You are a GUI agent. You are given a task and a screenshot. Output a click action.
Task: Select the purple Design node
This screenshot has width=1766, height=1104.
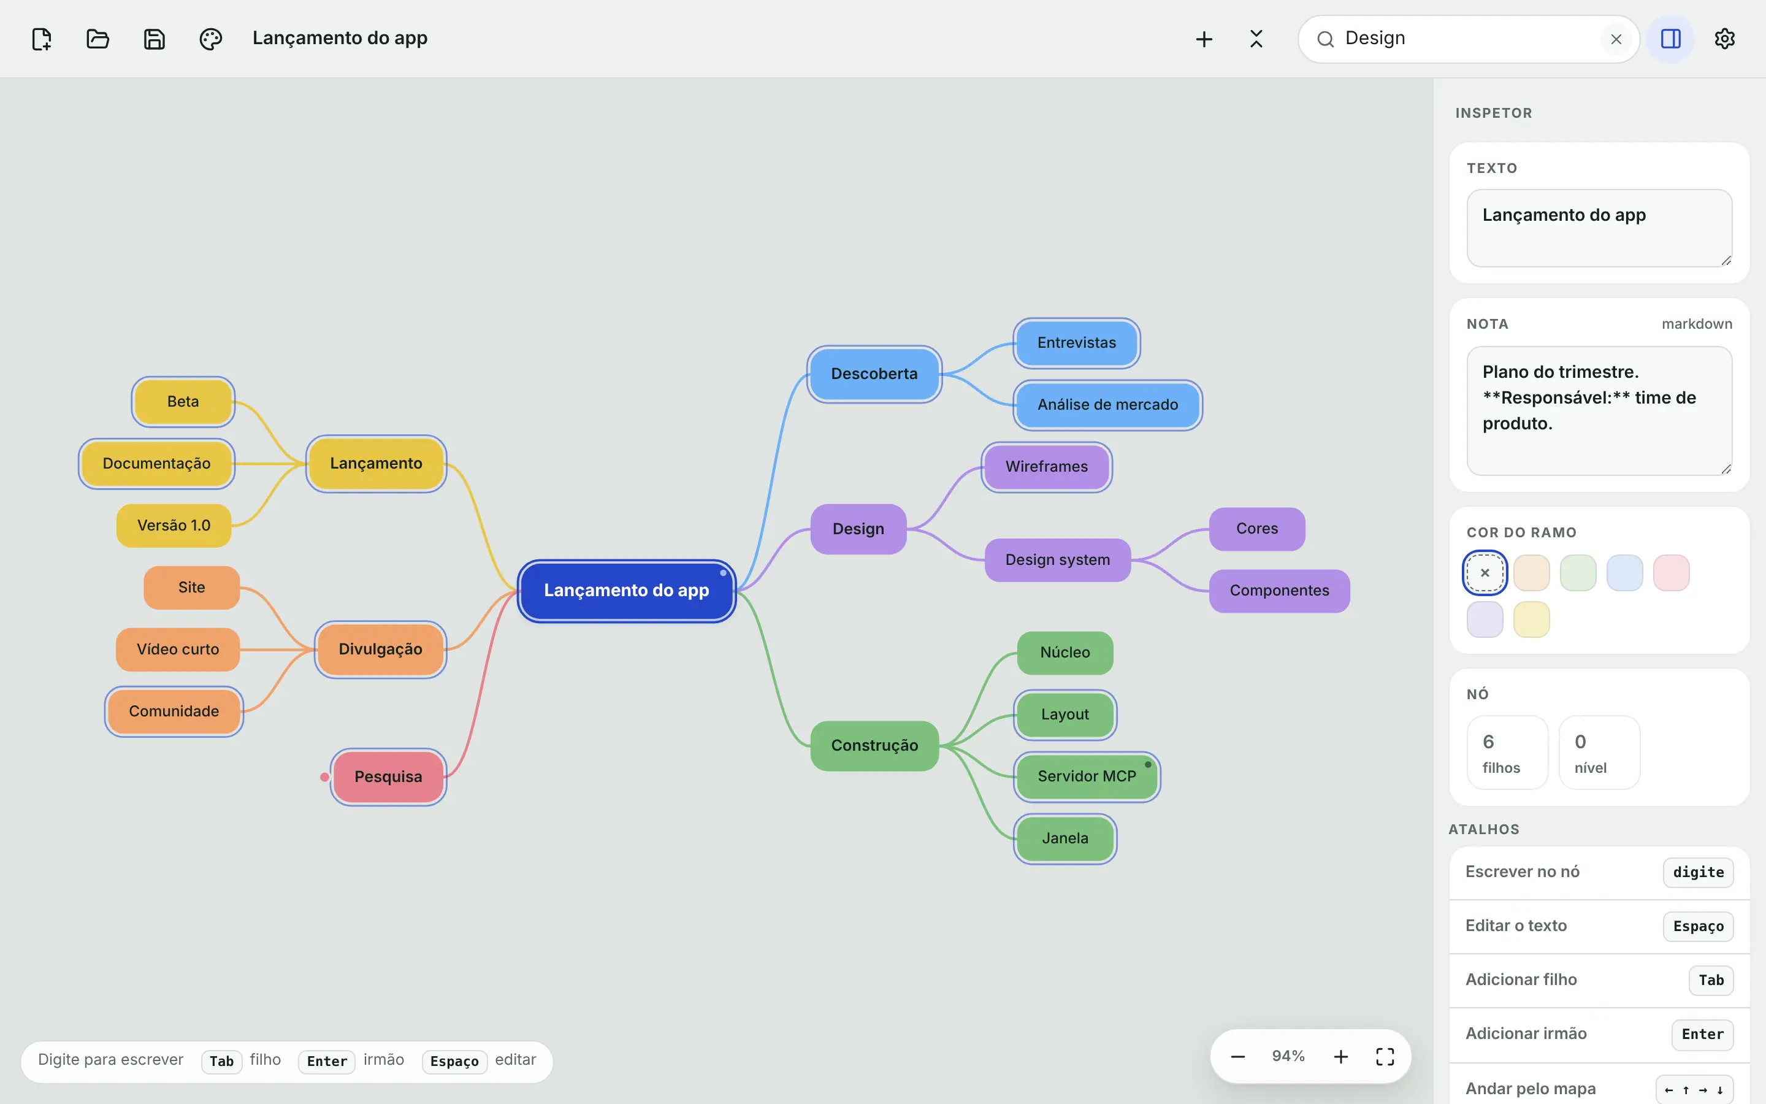click(858, 529)
